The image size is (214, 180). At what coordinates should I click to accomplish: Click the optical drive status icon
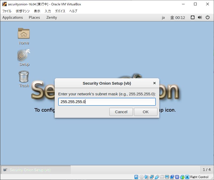pos(141,177)
